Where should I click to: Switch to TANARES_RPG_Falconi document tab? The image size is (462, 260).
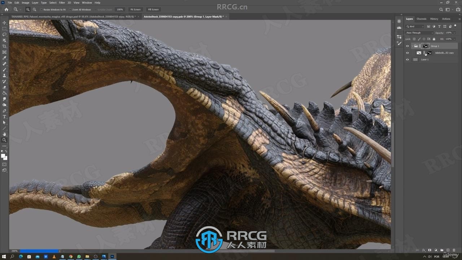point(73,17)
